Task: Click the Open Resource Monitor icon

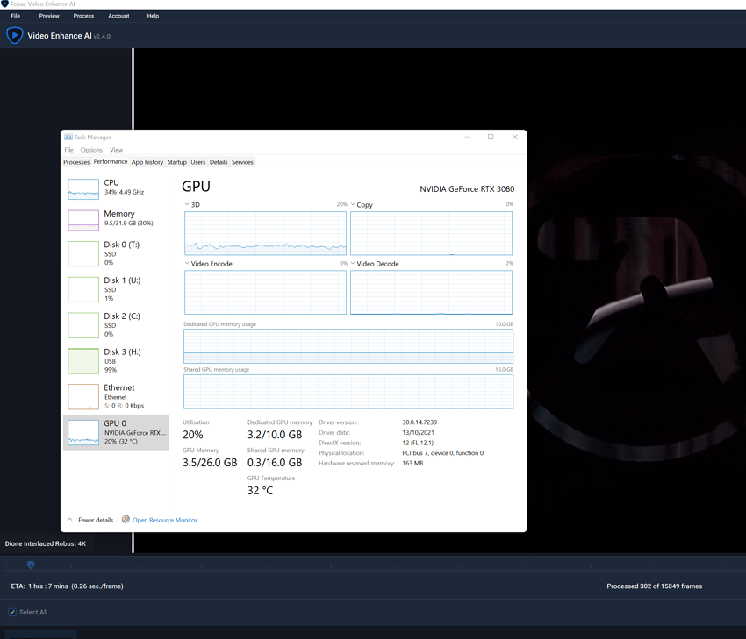Action: [126, 519]
